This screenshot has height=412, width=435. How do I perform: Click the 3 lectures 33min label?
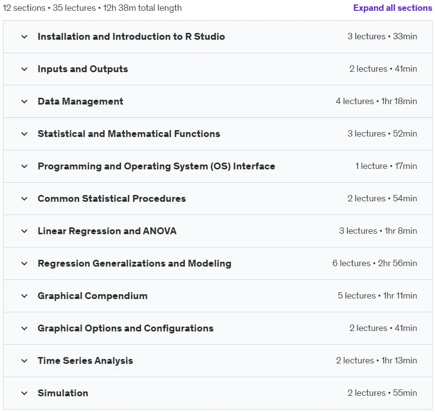(x=382, y=36)
